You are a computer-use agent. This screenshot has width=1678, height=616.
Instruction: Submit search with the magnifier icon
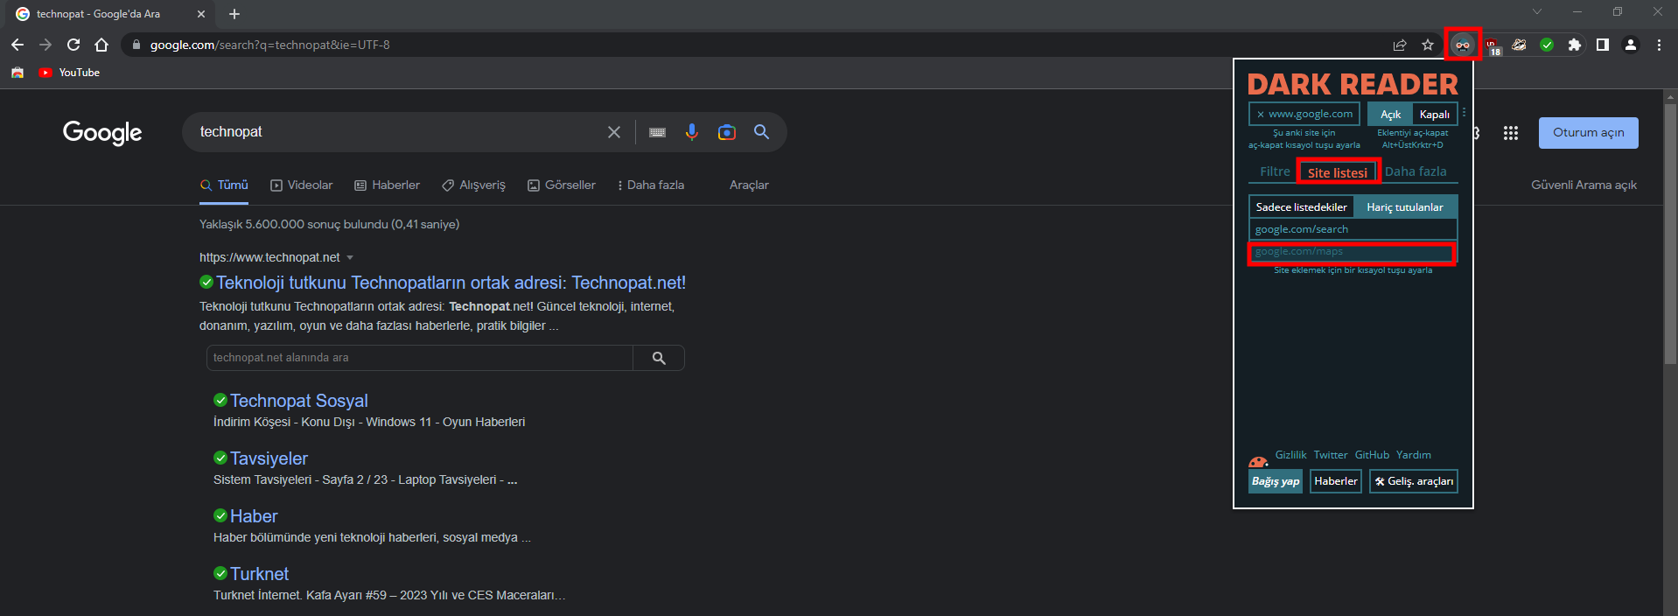tap(762, 132)
